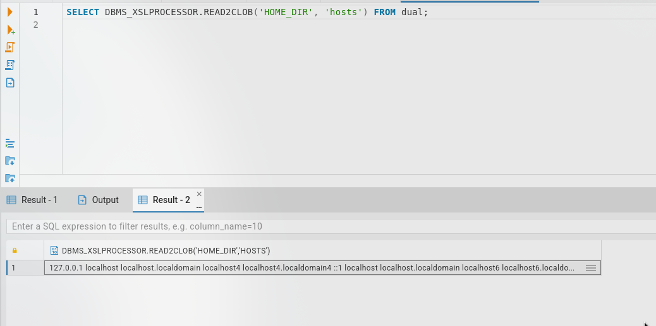Click the FROM keyword in the editor
Viewport: 656px width, 326px height.
385,13
